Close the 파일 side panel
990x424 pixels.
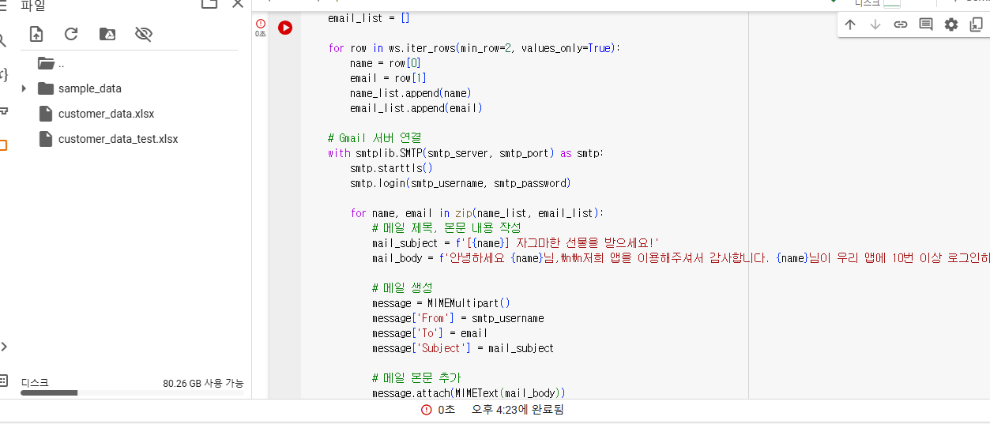238,4
